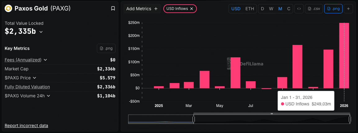358x133 pixels.
Task: Select the monthly (M) interval
Action: pos(280,9)
